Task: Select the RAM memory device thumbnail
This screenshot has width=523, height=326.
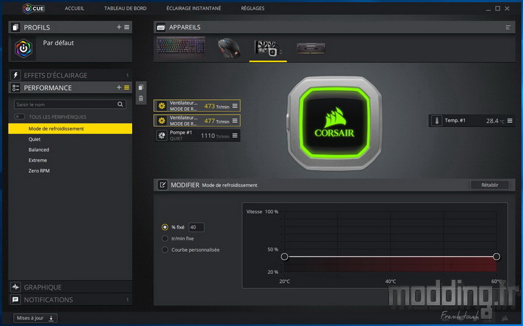Action: 311,48
